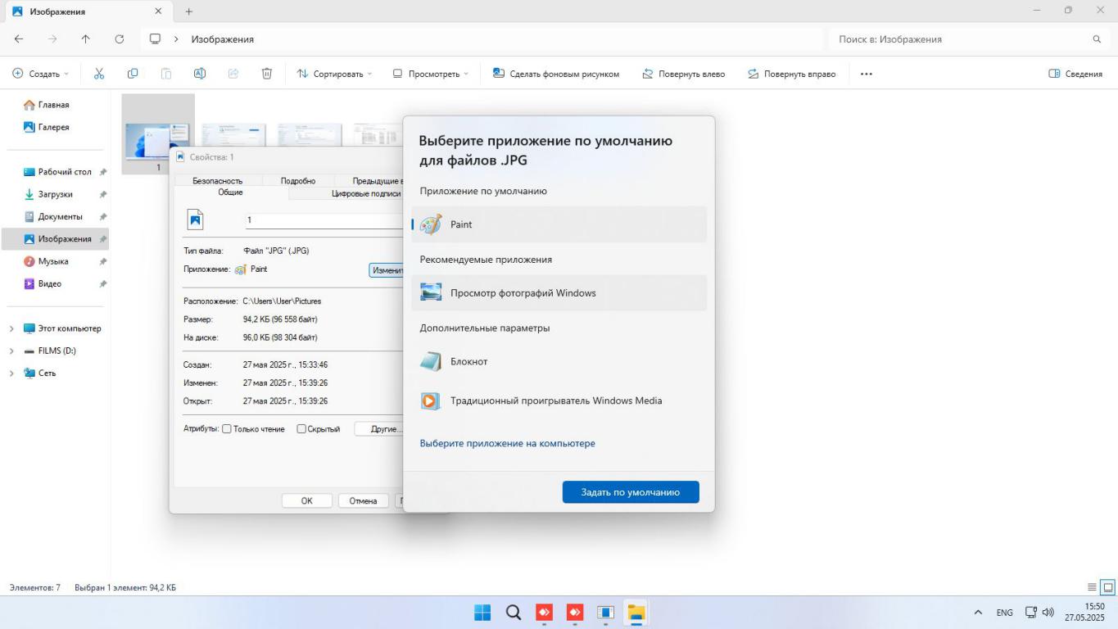1118x629 pixels.
Task: Click the "Задать по умолчанию" button
Action: [x=630, y=492]
